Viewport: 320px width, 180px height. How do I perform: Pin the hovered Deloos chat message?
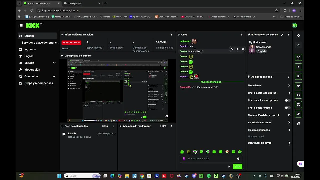pos(237,49)
